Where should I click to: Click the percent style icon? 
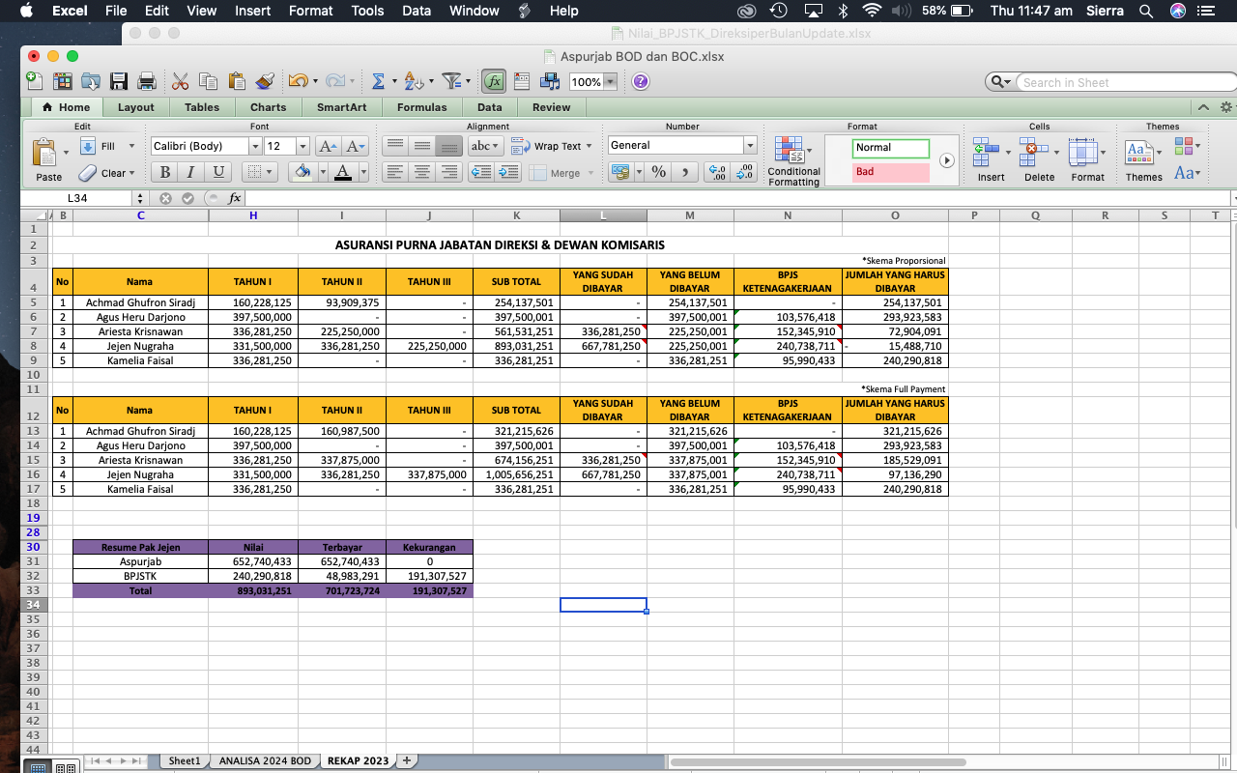(658, 172)
